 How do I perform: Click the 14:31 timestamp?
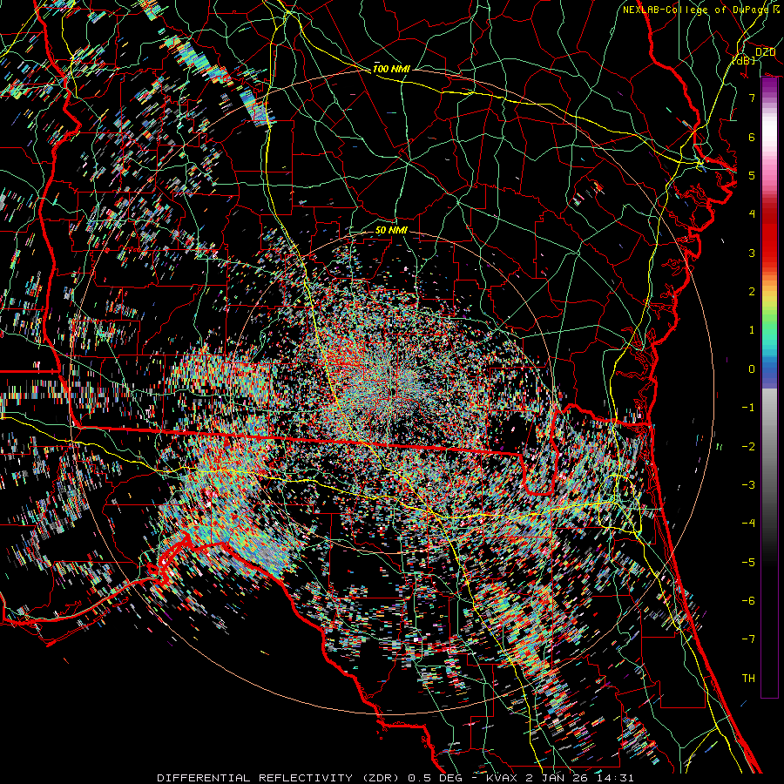[614, 778]
